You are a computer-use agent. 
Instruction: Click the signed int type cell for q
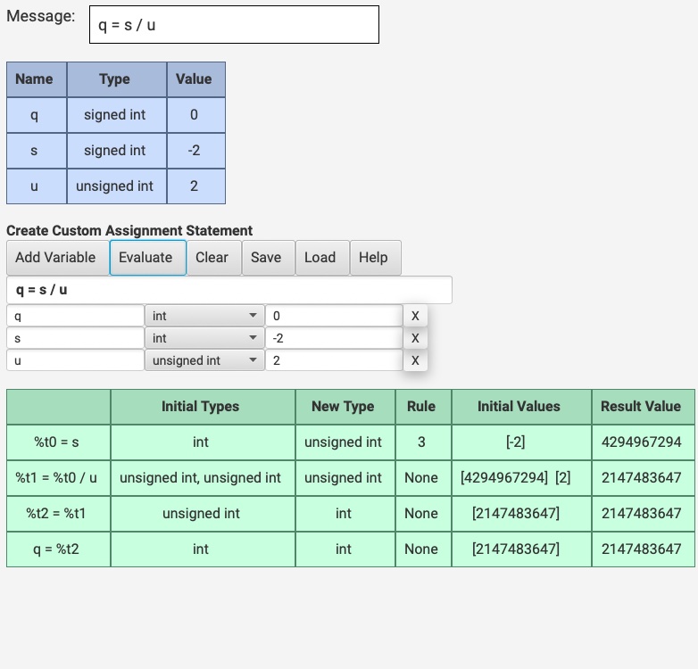point(117,115)
